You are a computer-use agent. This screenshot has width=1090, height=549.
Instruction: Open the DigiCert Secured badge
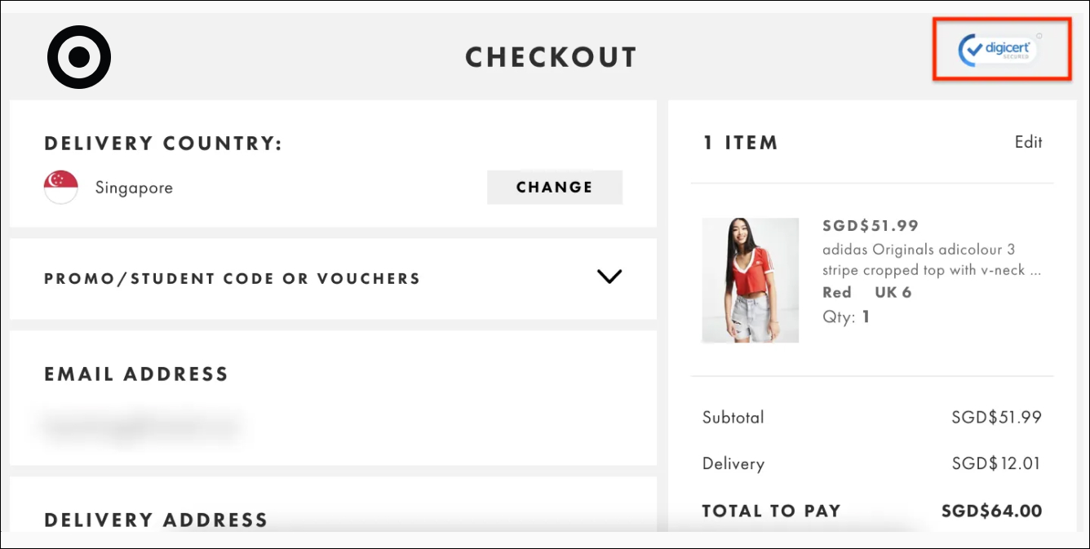[1000, 49]
